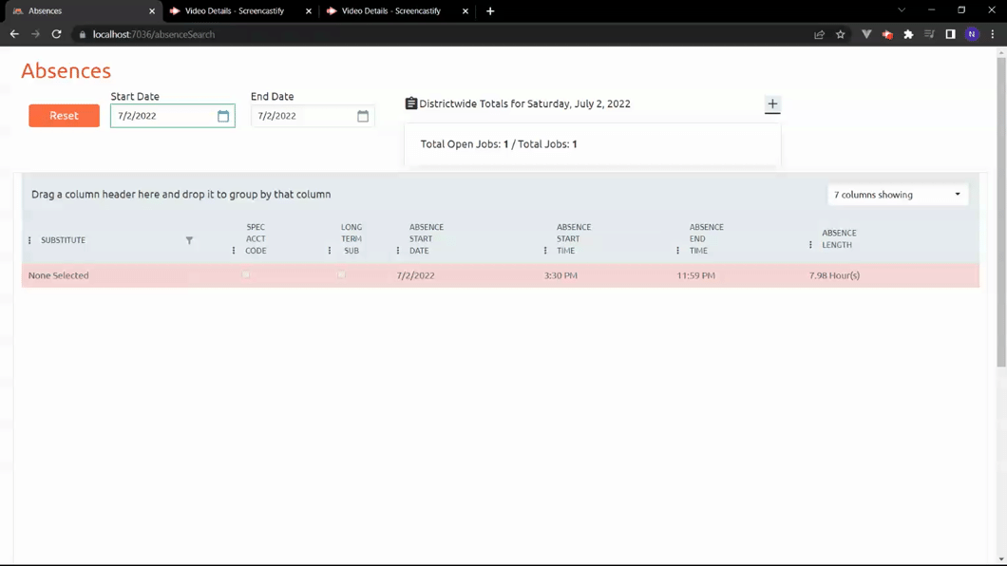The width and height of the screenshot is (1007, 566).
Task: Sort by the Absence Length header
Action: pyautogui.click(x=839, y=238)
